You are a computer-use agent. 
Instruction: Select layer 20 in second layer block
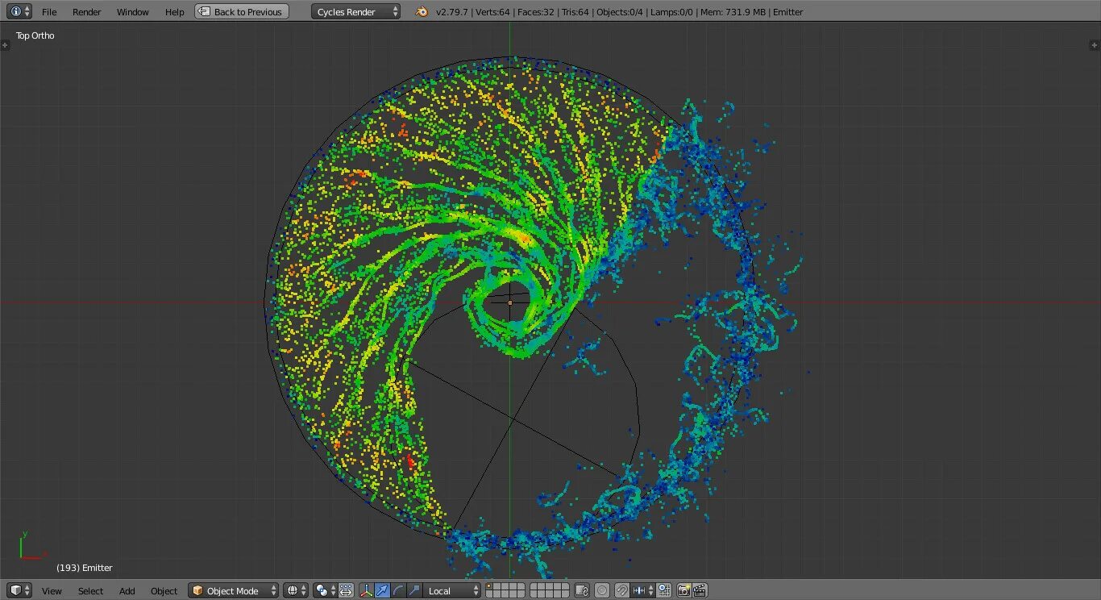click(565, 594)
